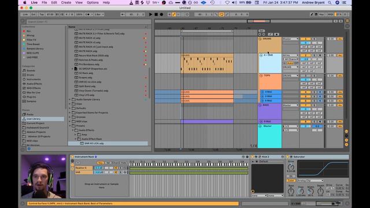Open the File menu

pyautogui.click(x=44, y=2)
